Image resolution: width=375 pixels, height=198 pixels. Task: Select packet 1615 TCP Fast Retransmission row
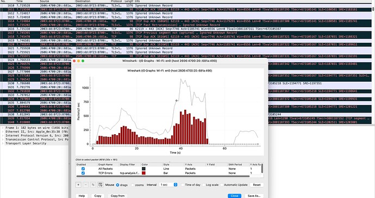186,25
